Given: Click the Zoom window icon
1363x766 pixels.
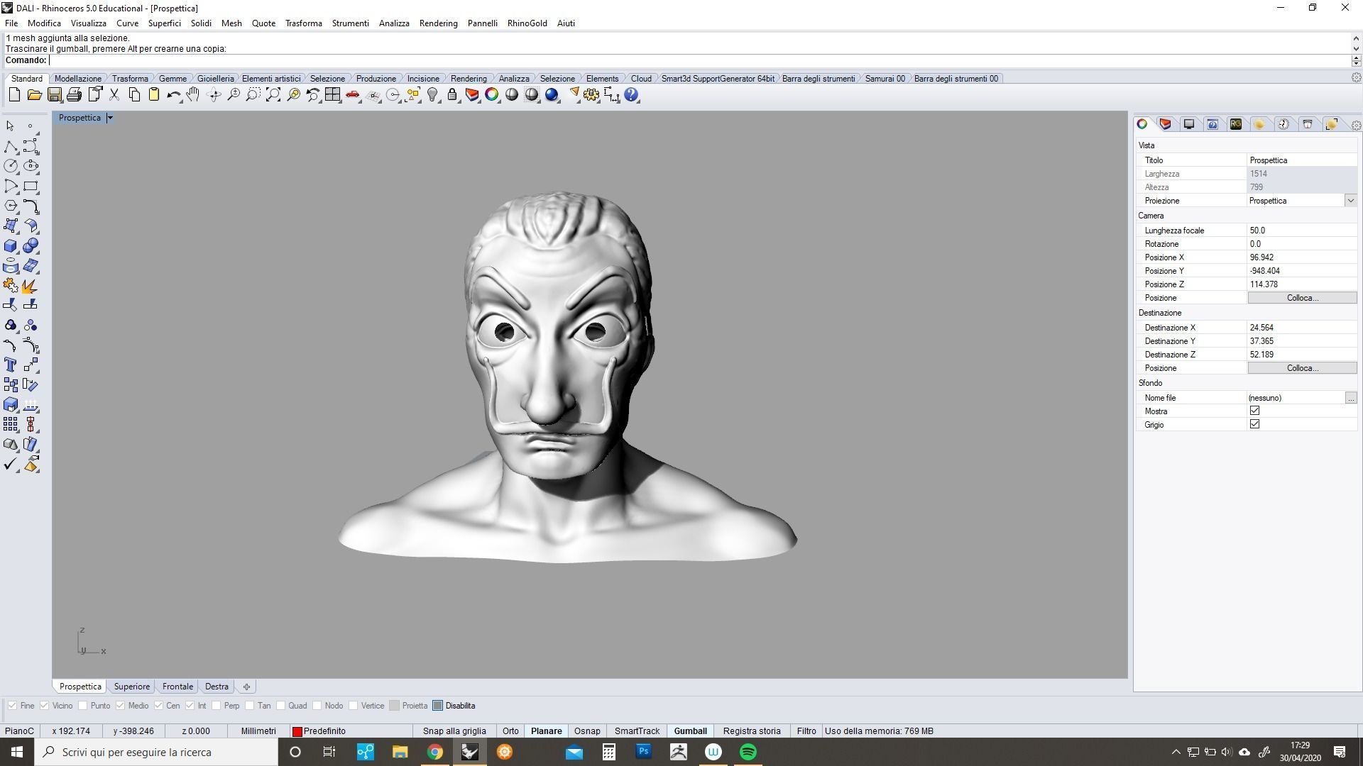Looking at the screenshot, I should click(x=253, y=95).
